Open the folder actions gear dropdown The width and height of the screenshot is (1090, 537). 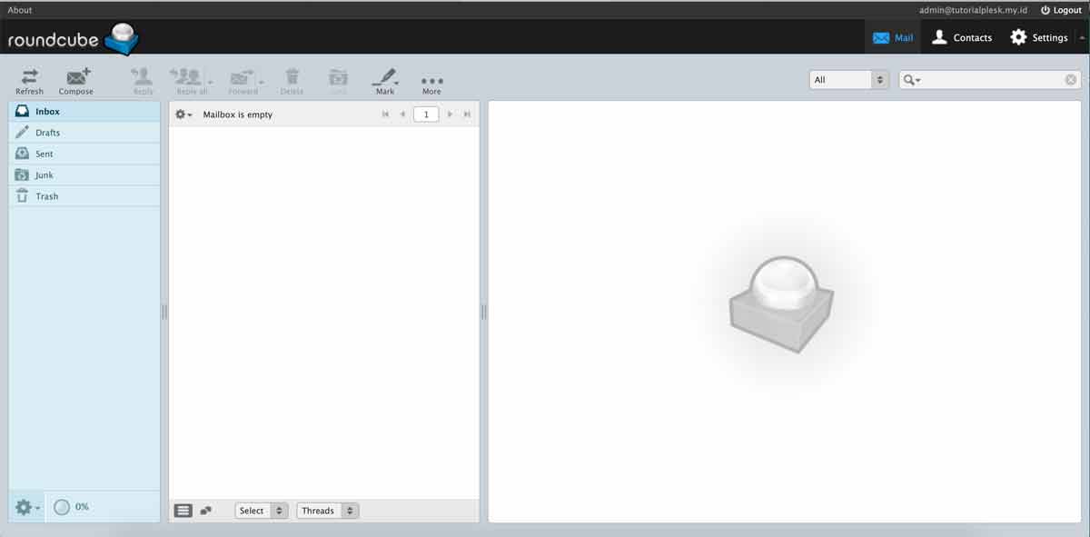point(26,507)
